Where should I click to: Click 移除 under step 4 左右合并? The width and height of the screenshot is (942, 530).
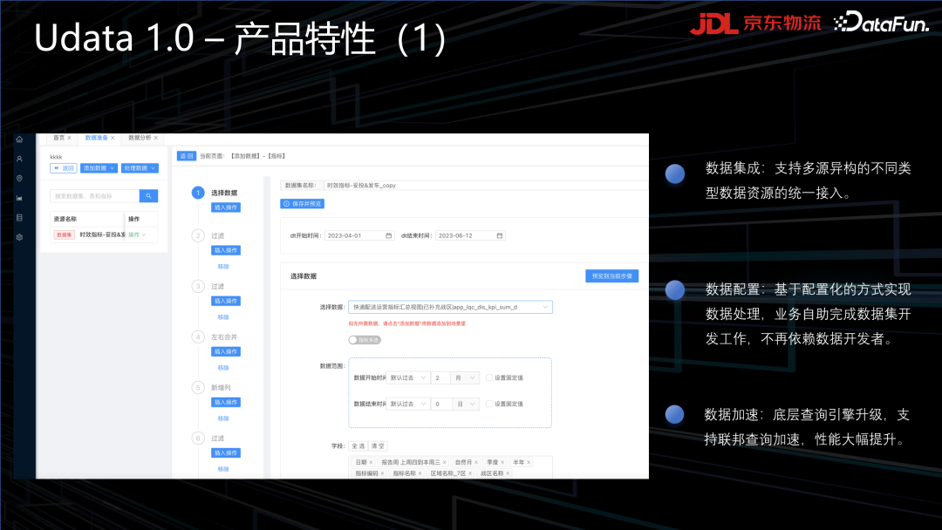point(223,368)
